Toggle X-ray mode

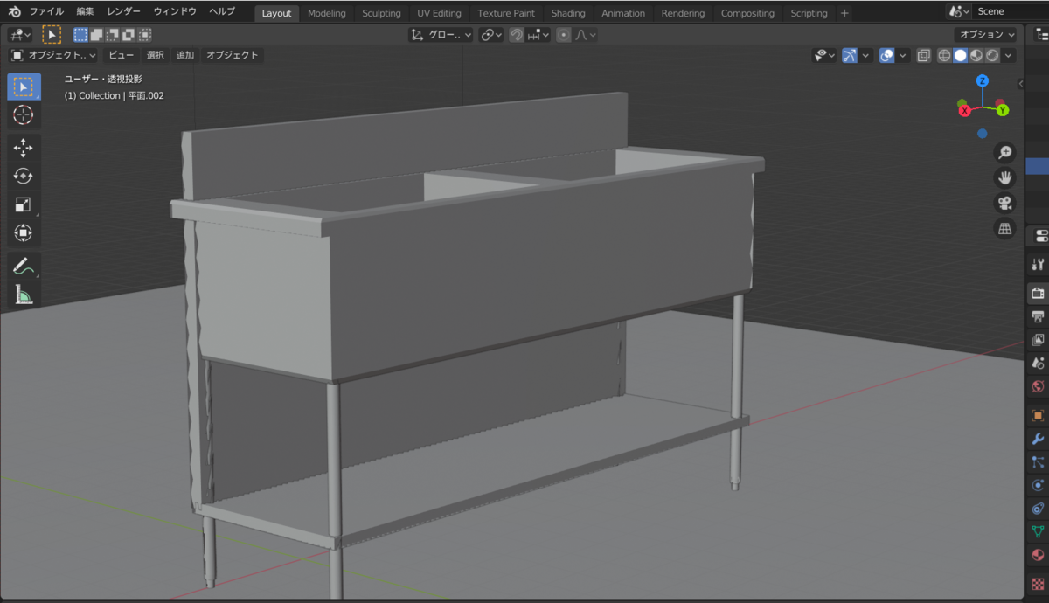point(924,55)
